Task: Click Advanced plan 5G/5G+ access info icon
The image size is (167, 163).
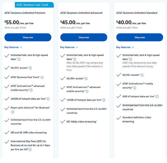Action: point(86,79)
